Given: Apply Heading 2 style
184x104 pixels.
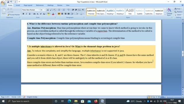Looking at the screenshot, I should pos(120,12).
